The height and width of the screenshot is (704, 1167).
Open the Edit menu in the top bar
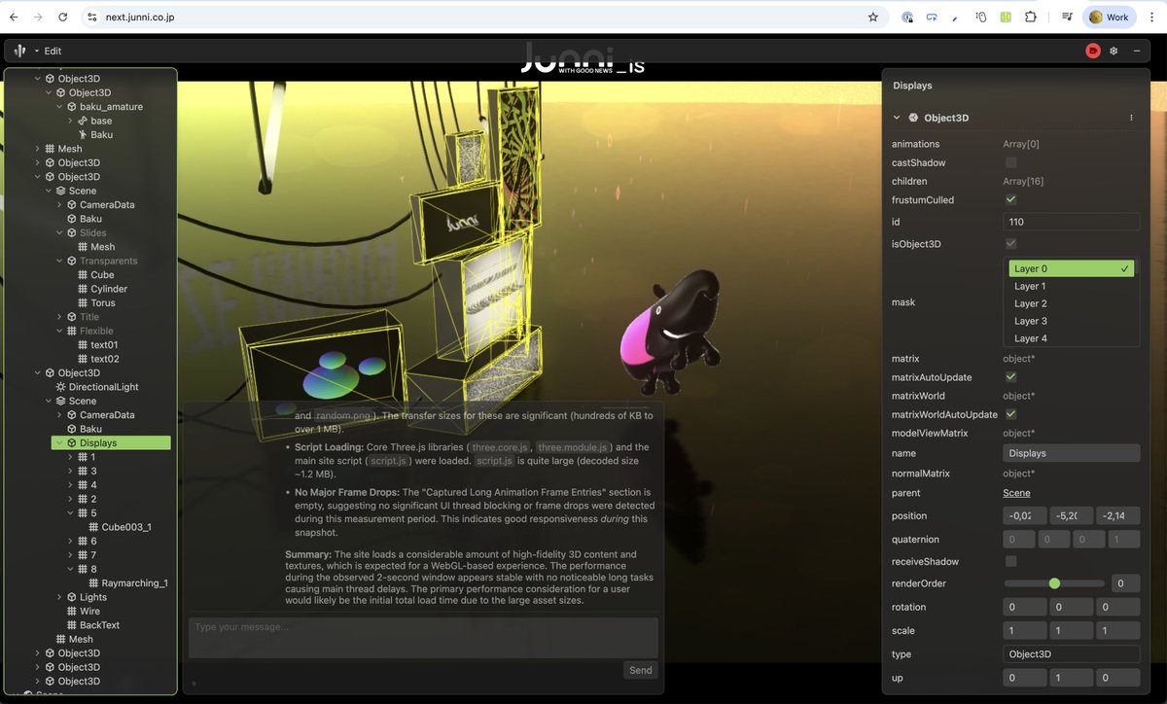tap(52, 51)
